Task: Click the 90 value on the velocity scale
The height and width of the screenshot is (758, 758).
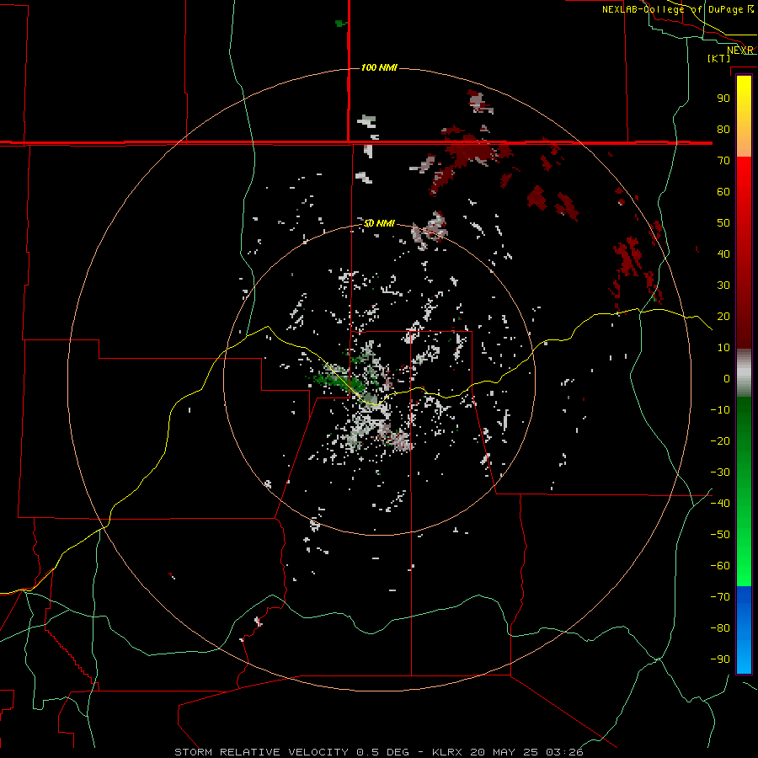Action: 723,99
